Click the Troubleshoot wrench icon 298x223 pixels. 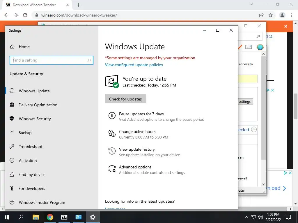[x=12, y=146]
